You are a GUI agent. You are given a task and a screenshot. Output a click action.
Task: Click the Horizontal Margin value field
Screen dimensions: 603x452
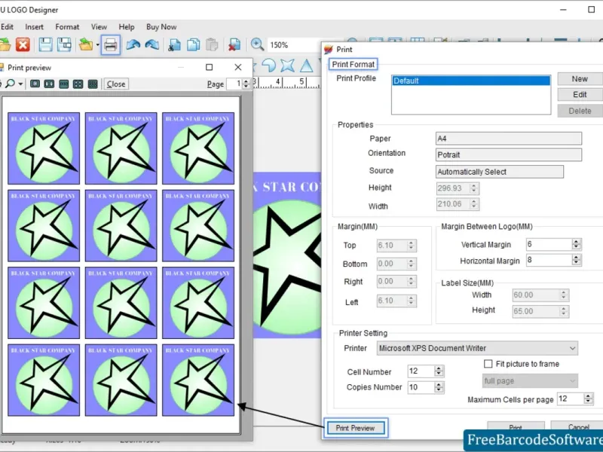pos(549,260)
